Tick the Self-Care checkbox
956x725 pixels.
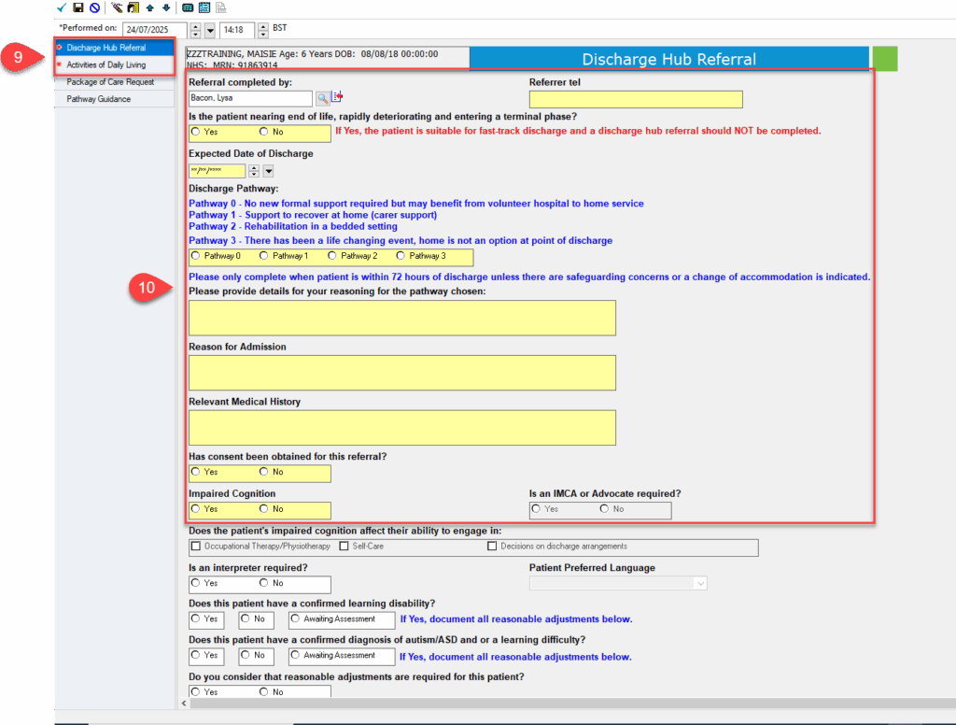click(344, 547)
